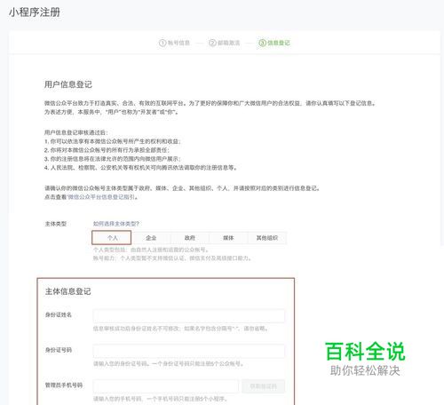Image resolution: width=444 pixels, height=405 pixels.
Task: Click the get verification code button
Action: (264, 386)
